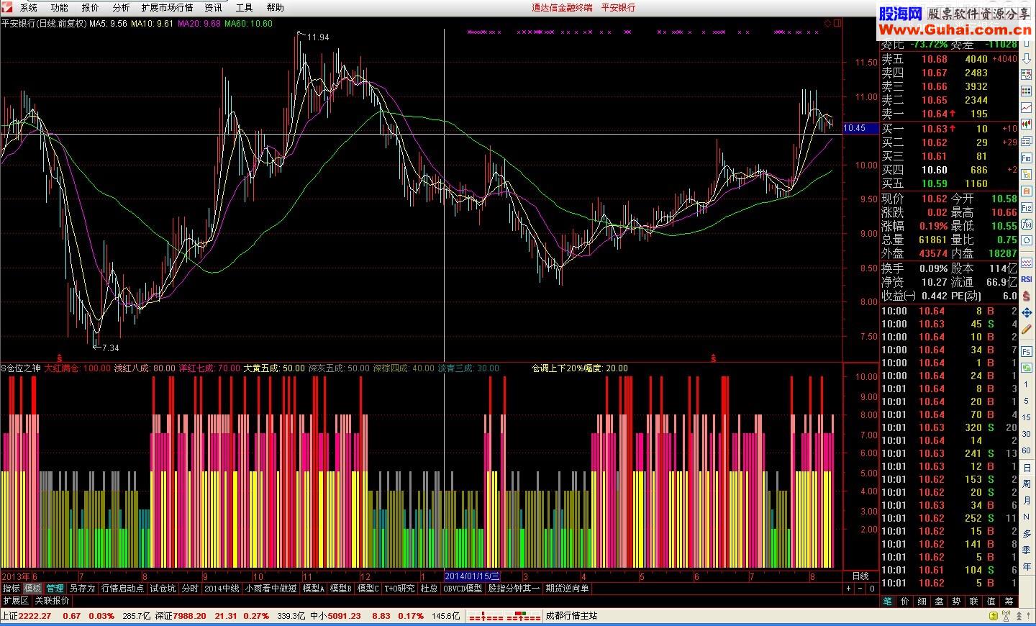Select the 值 tab in quote panel
Image resolution: width=1036 pixels, height=626 pixels.
coord(991,602)
